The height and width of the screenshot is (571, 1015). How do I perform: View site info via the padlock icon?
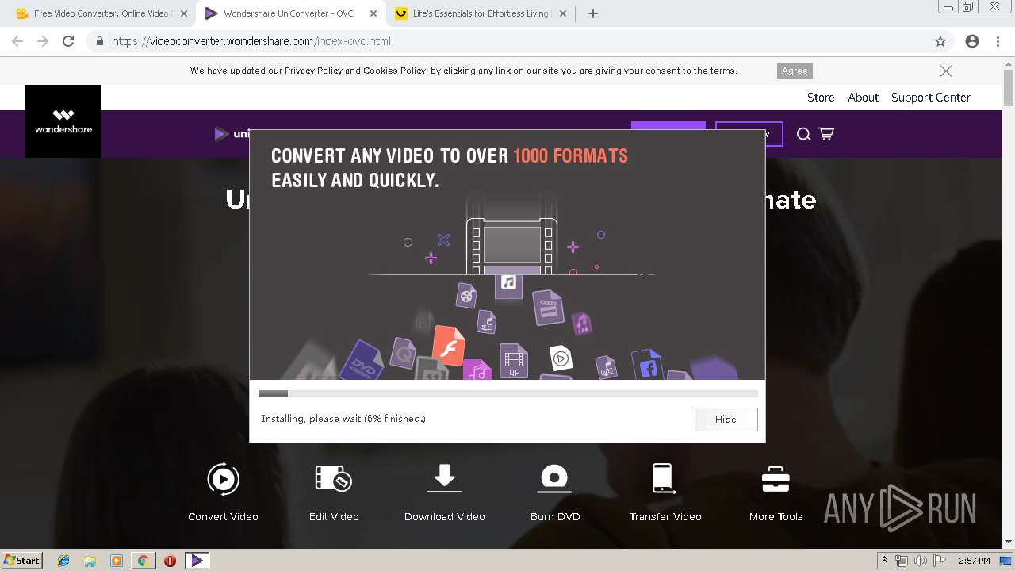point(100,41)
